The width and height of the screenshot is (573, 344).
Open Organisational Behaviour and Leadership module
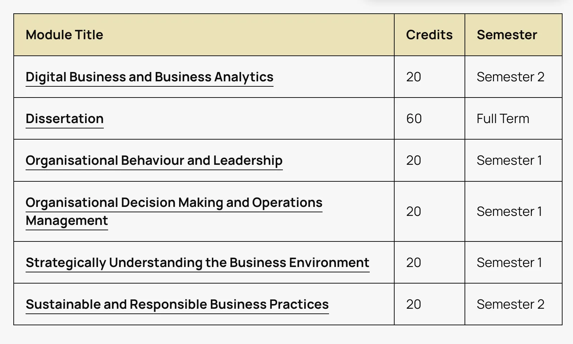point(154,160)
